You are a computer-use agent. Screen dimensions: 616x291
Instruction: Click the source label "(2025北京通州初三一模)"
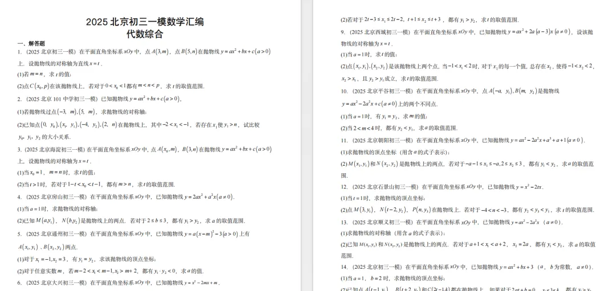pos(56,233)
